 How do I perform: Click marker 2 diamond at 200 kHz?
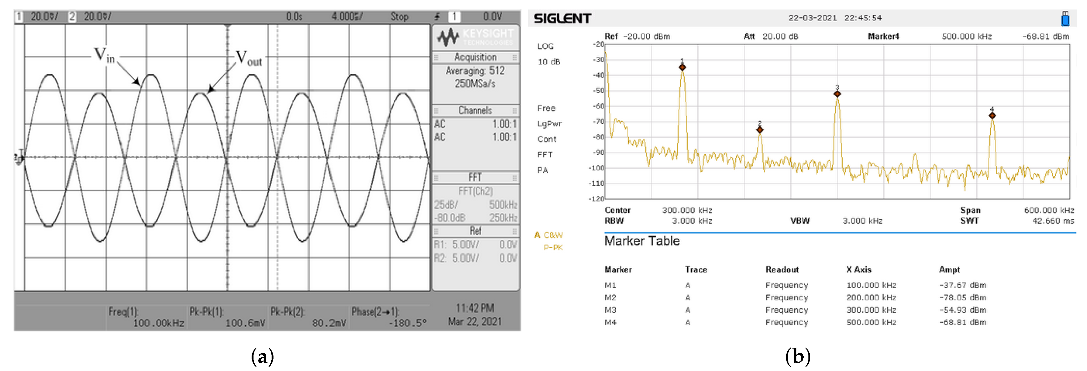[760, 130]
